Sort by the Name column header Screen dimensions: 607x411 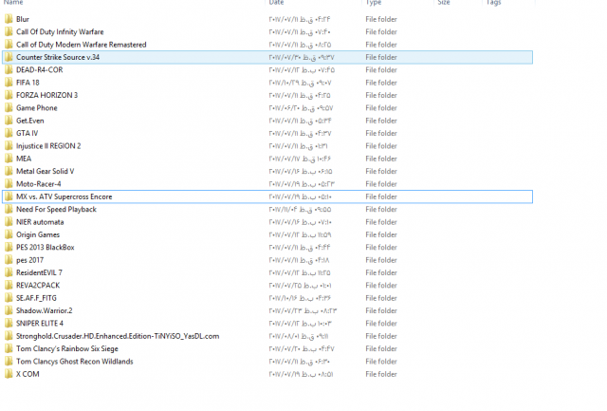(13, 2)
